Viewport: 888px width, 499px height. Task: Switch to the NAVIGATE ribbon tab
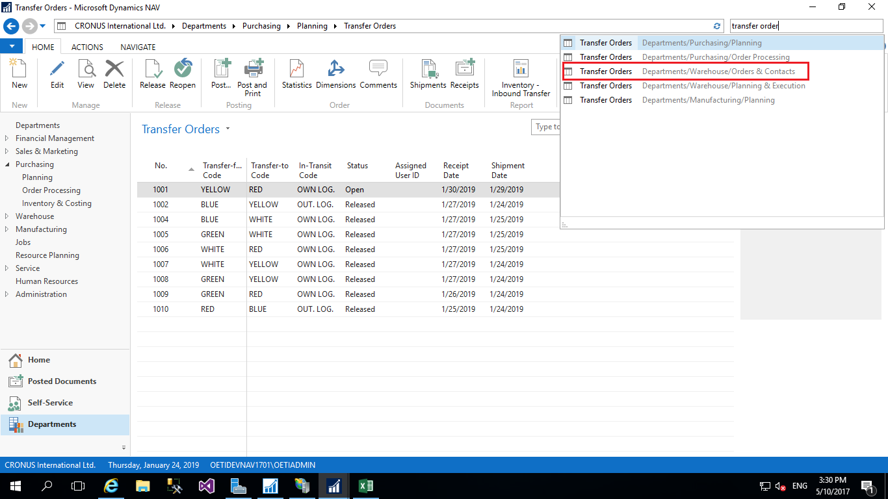click(138, 47)
